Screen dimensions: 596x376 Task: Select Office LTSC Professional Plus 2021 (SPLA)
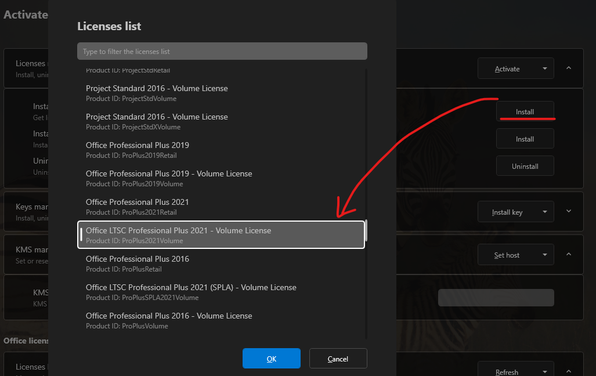[221, 292]
